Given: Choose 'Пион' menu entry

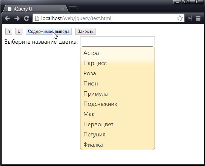Looking at the screenshot, I should coord(117,83).
